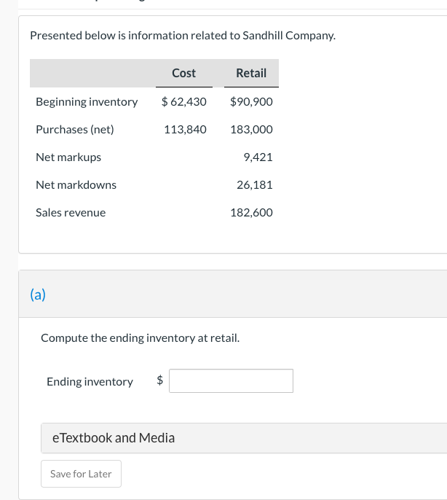The image size is (447, 500).
Task: Click the Compute the ending inventory instruction text
Action: pos(140,338)
